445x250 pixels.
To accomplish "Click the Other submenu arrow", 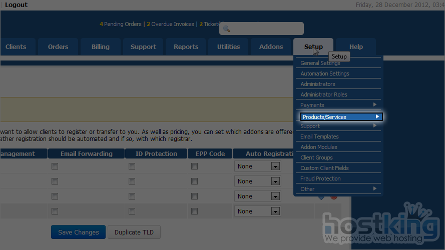I will [375, 189].
